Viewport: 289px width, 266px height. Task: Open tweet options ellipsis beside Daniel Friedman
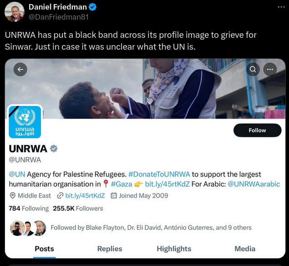[281, 7]
